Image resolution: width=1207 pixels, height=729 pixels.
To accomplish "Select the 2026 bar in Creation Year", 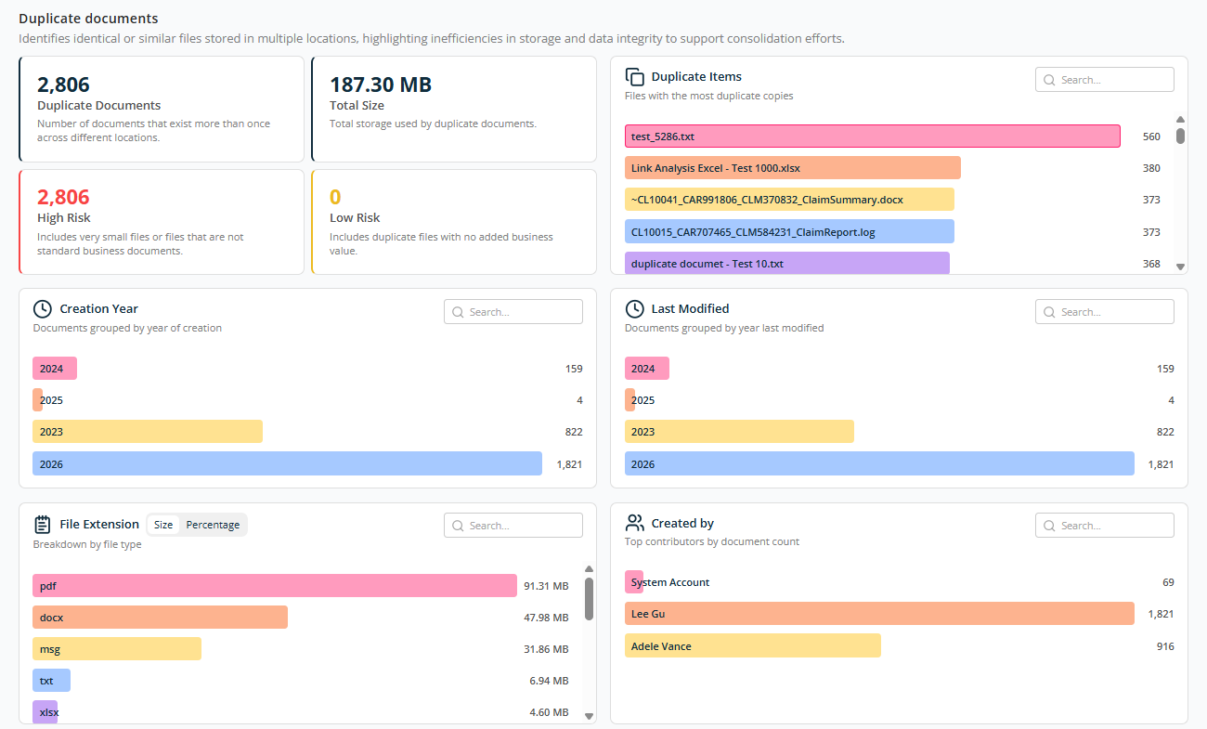I will coord(287,463).
